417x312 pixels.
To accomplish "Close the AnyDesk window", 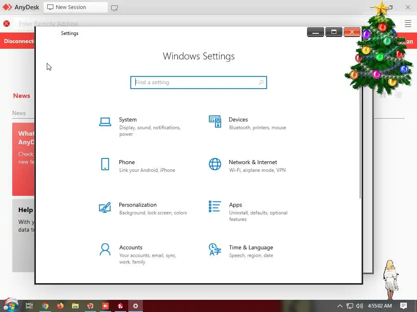I will coord(408,7).
